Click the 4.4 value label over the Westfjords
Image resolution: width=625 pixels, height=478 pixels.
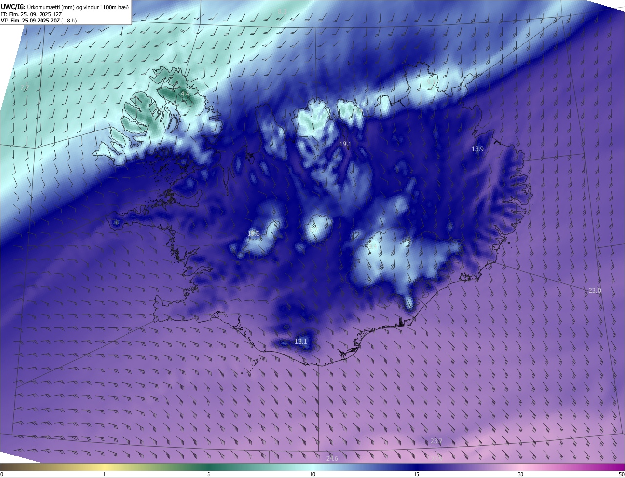click(184, 93)
